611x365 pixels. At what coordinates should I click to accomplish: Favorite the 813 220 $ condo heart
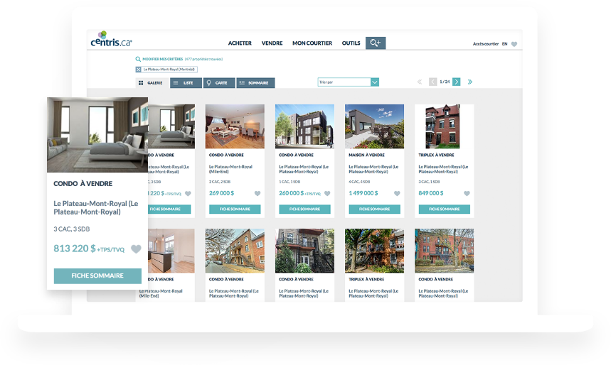click(136, 249)
